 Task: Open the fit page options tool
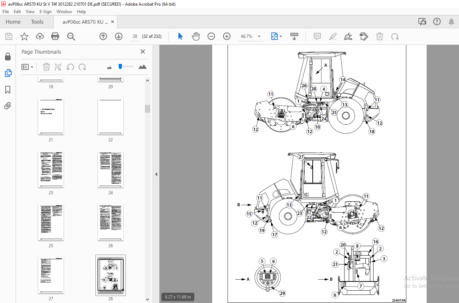(275, 36)
